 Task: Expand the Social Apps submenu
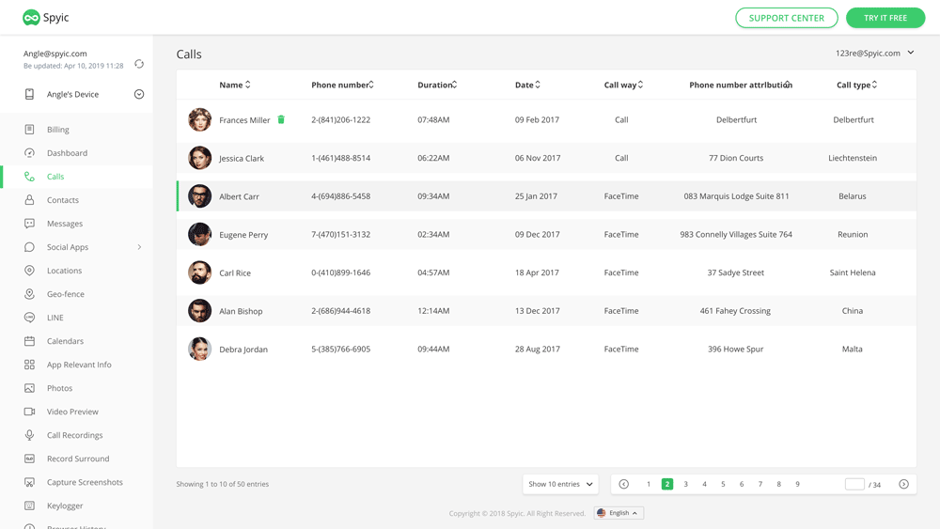click(139, 247)
